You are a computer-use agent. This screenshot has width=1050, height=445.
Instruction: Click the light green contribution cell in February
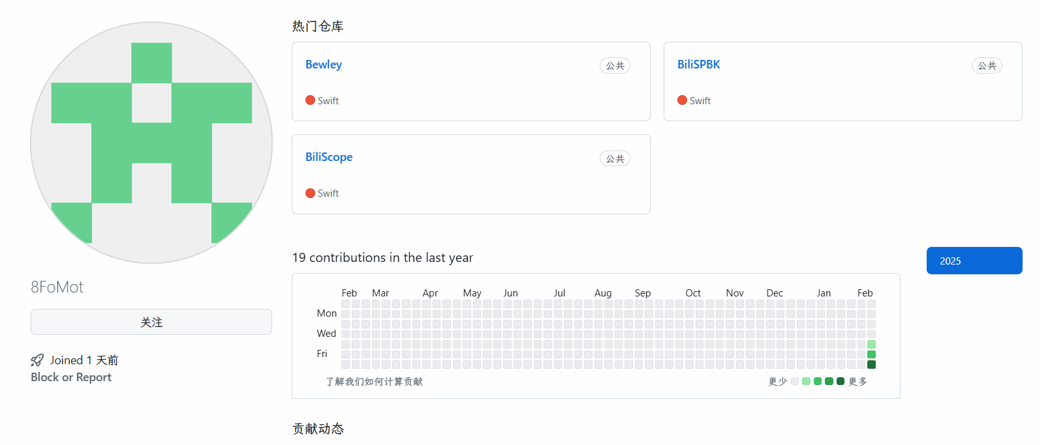click(871, 344)
